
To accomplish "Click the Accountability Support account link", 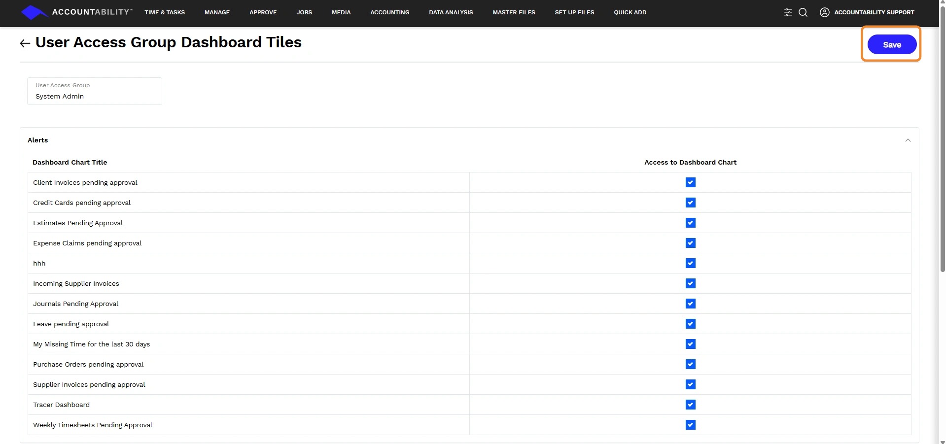I will tap(874, 12).
